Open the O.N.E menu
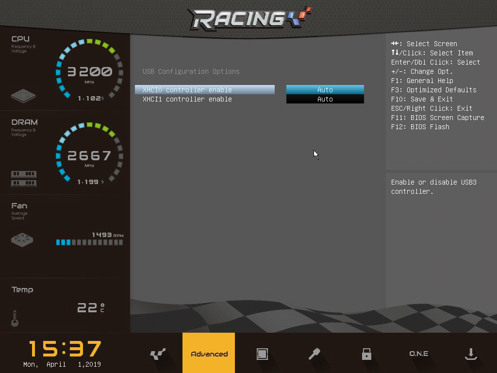Viewport: 497px width, 373px height. (418, 353)
